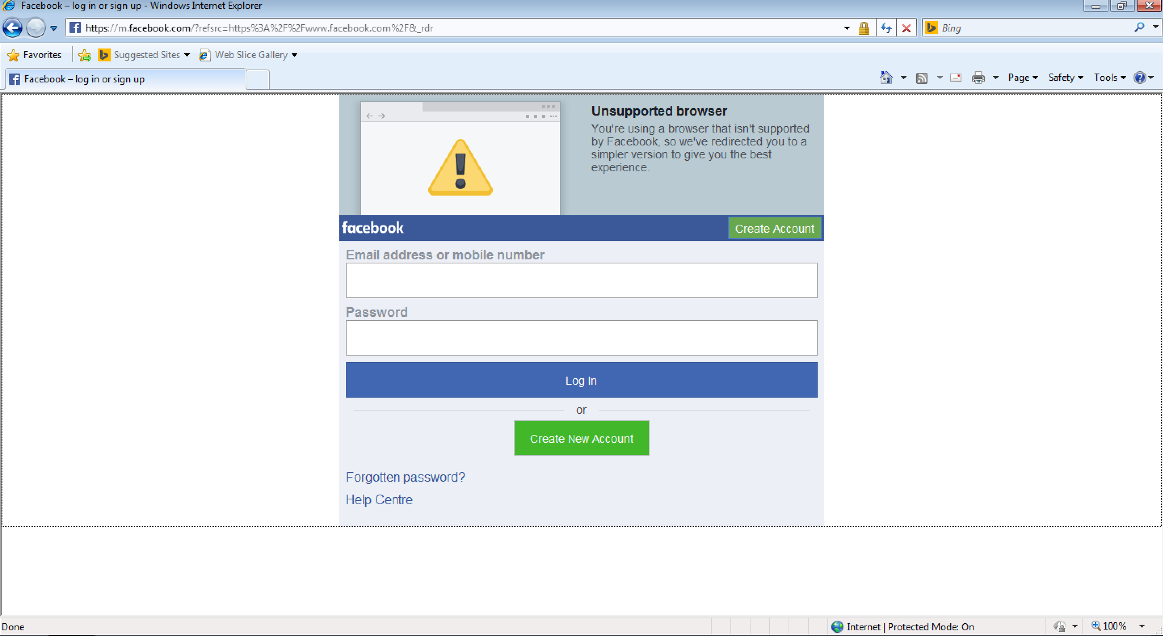Open the Tools menu
The height and width of the screenshot is (636, 1163).
(1109, 78)
